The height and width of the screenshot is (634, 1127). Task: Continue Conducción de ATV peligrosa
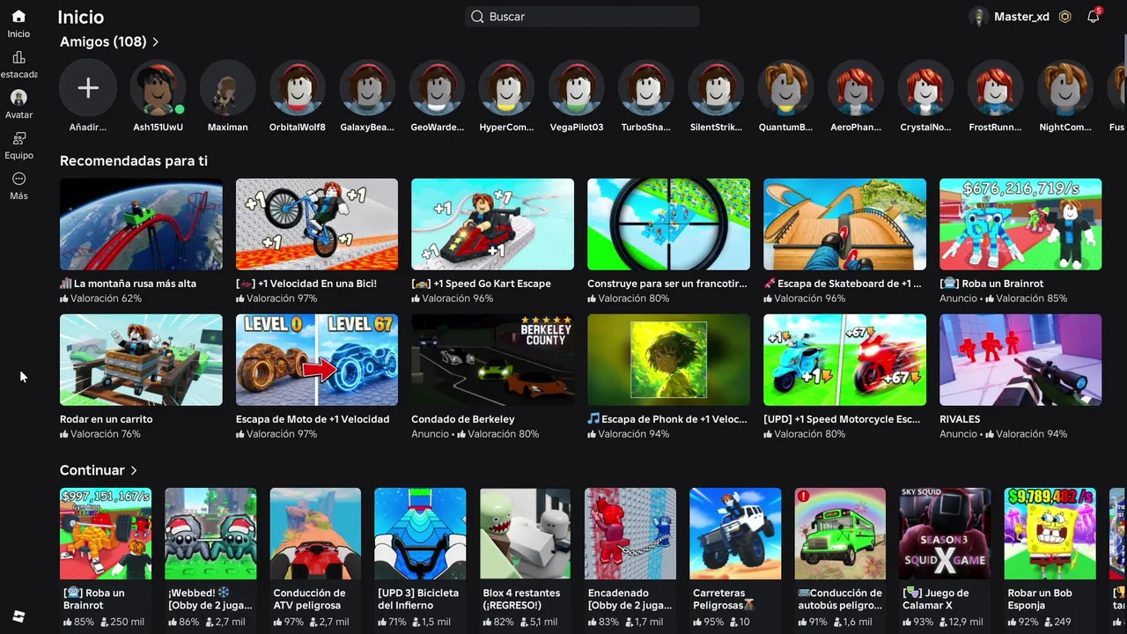315,534
